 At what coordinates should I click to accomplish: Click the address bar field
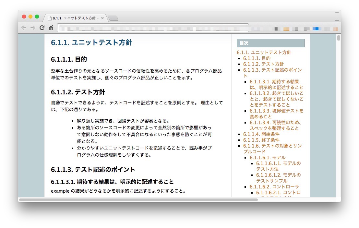coord(152,28)
